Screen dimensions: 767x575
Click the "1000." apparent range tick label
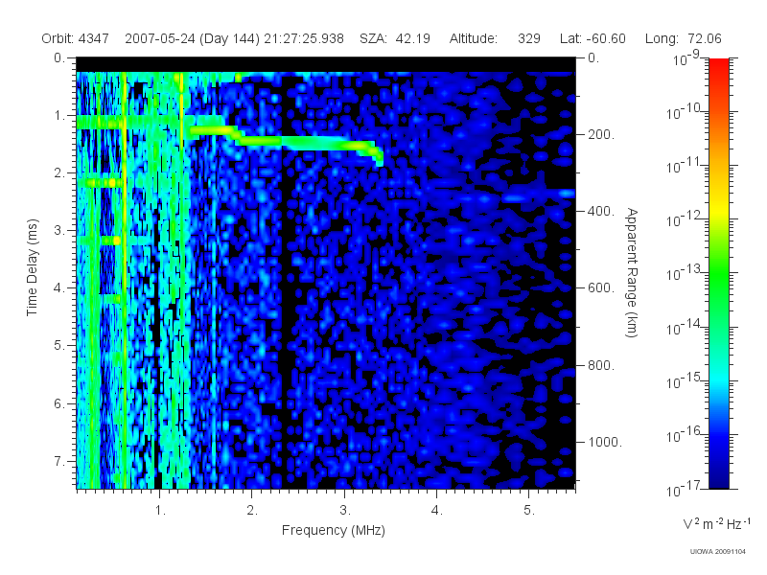point(605,442)
